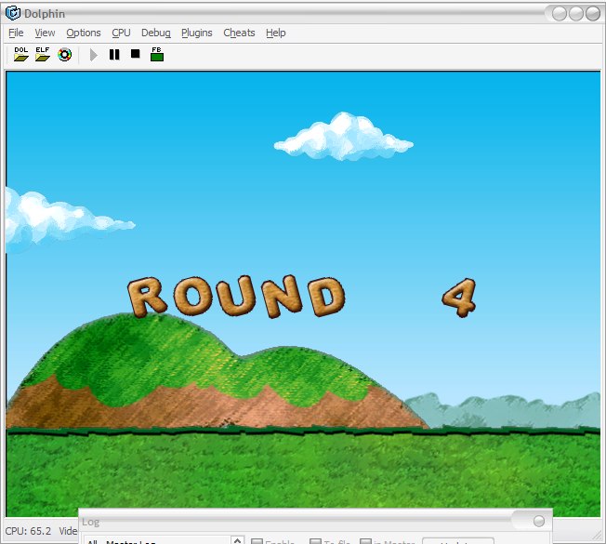This screenshot has height=544, width=606.
Task: Open the Debug menu
Action: (x=156, y=33)
